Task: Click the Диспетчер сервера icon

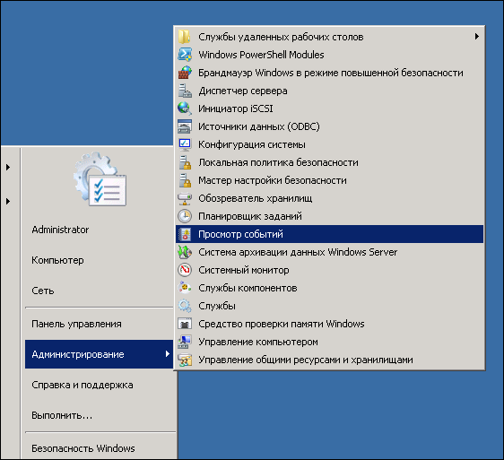Action: point(185,91)
